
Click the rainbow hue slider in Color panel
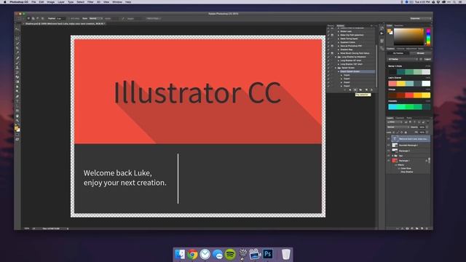click(428, 37)
